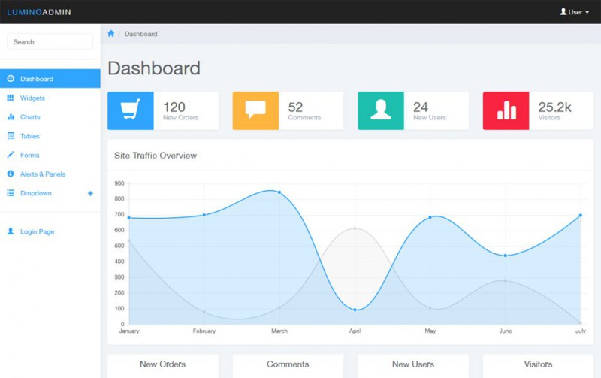Image resolution: width=601 pixels, height=378 pixels.
Task: Click the red Visitors bar chart icon
Action: pyautogui.click(x=506, y=110)
